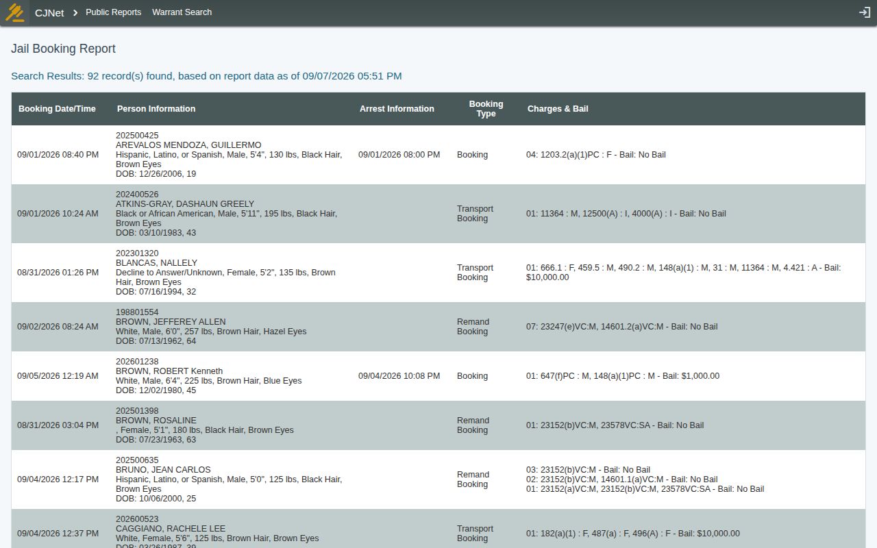The image size is (877, 548).
Task: Select name BROWN, ROBERT Kenneth
Action: [169, 371]
